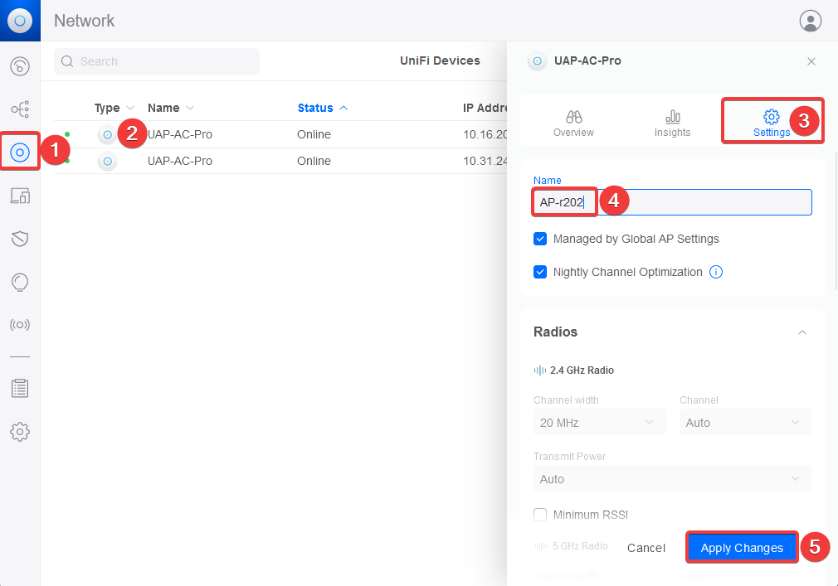Click the device icon of the 10.31 row

coord(107,161)
